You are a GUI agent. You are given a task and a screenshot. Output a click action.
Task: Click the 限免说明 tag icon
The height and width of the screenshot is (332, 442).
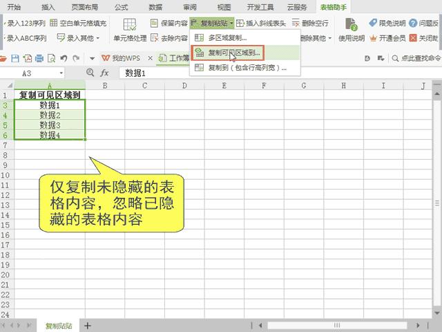373,23
